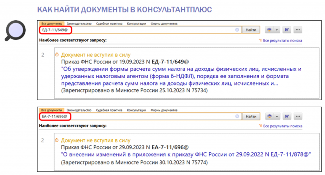325x175 pixels.
Task: Click the Минюст registration line N 75734
Action: (x=134, y=90)
